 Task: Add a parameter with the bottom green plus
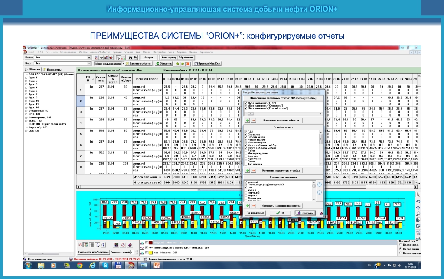[x=248, y=206]
